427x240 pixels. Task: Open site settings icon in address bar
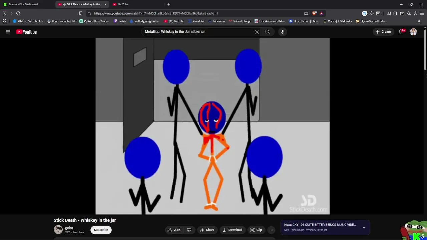pyautogui.click(x=89, y=13)
